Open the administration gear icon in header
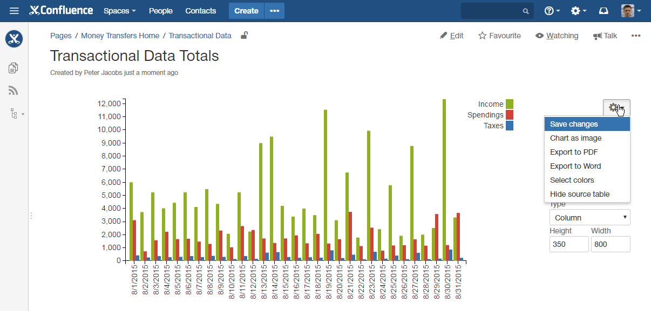 576,11
